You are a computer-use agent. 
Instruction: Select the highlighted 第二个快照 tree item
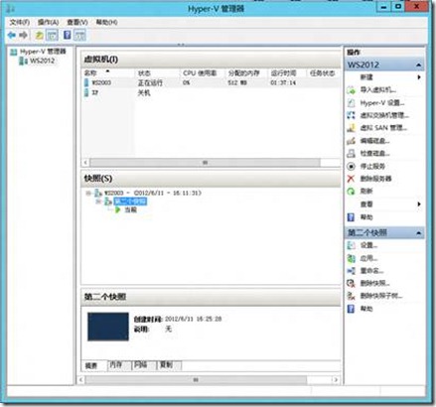(x=130, y=202)
